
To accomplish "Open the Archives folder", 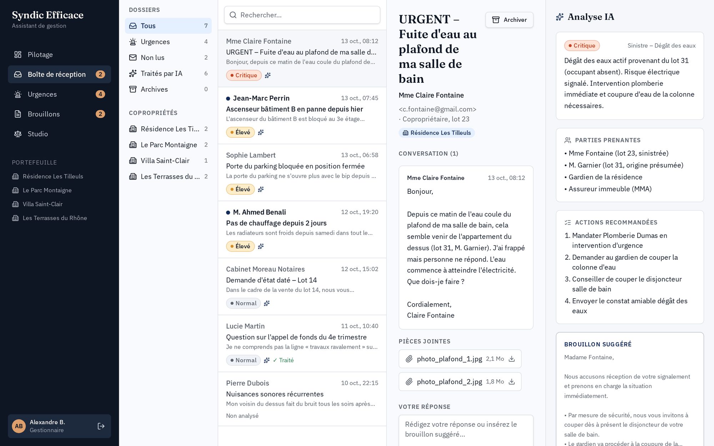I will [168, 89].
